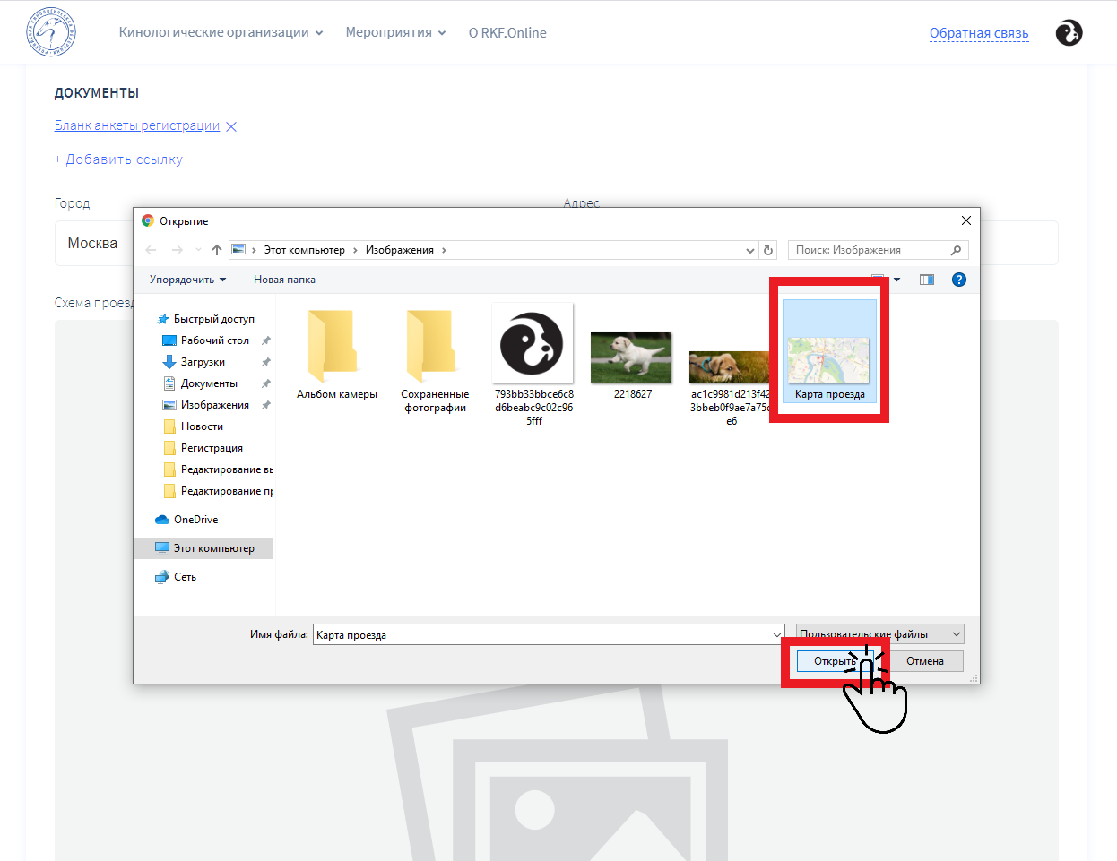
Task: Select Рабочий стол in the navigation tree
Action: 214,340
